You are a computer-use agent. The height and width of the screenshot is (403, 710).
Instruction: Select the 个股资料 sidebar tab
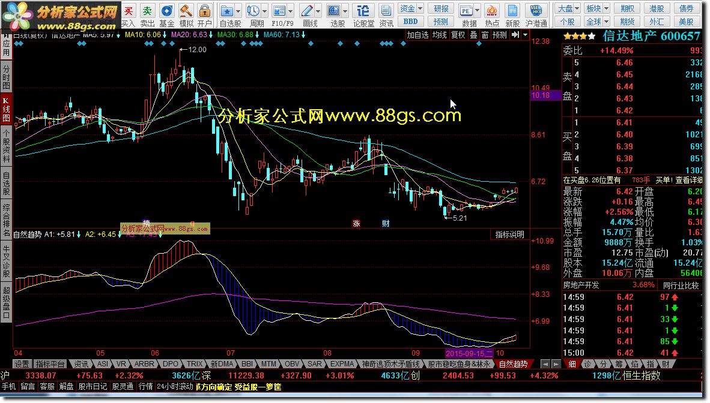[6, 145]
